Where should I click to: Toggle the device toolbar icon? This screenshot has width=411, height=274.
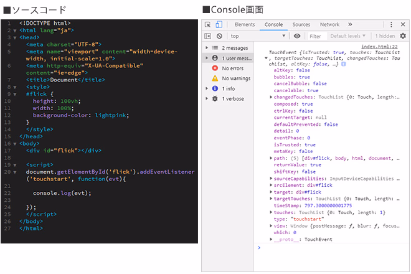[219, 25]
